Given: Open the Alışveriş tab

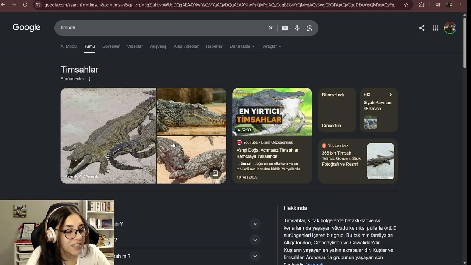Looking at the screenshot, I should (x=158, y=46).
